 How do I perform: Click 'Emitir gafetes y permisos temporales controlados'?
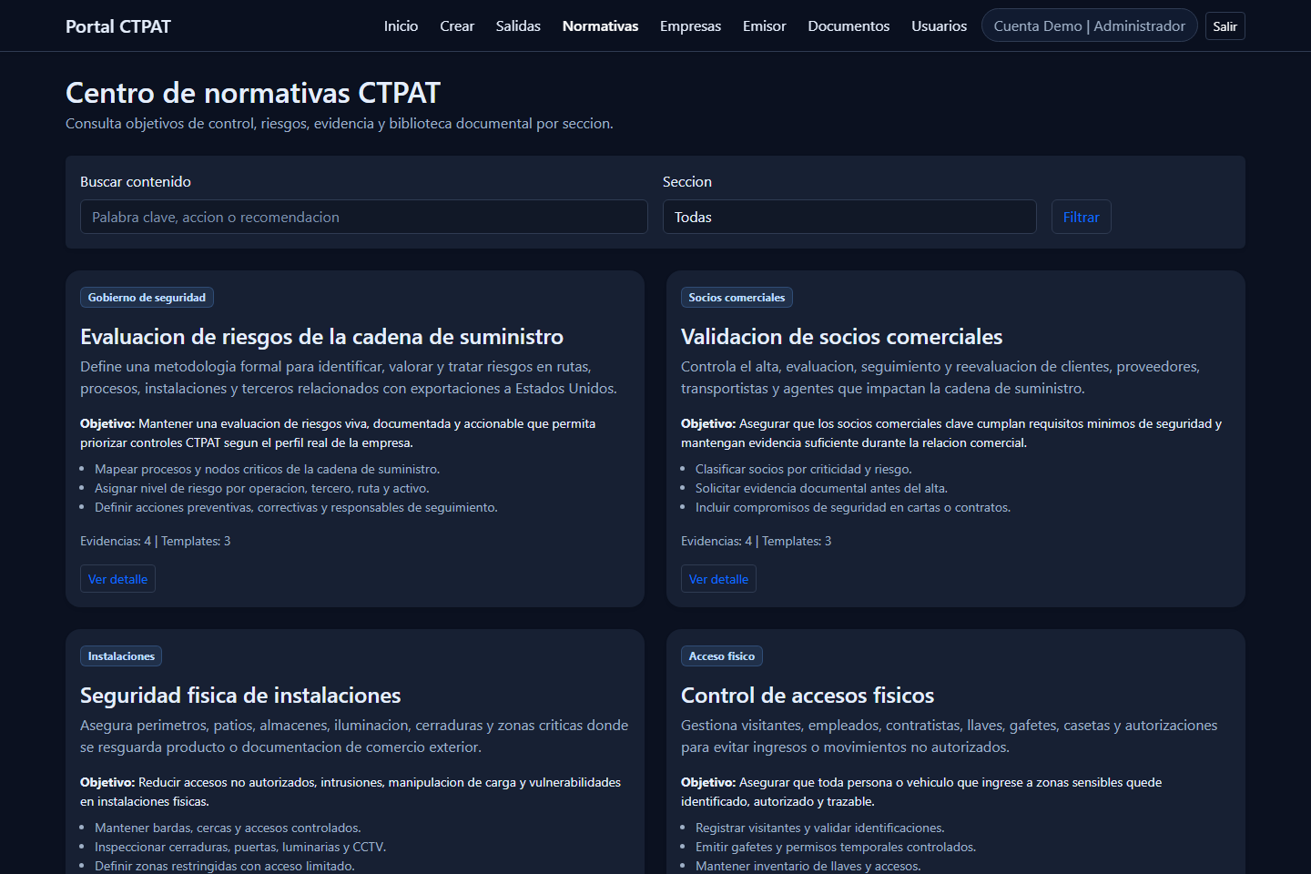pos(836,847)
